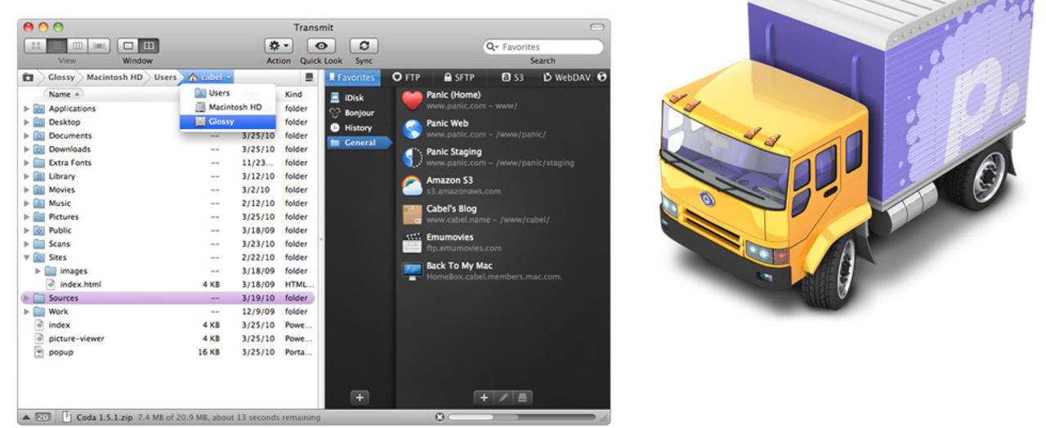The image size is (1046, 428).
Task: Click the Sync toolbar icon
Action: click(364, 47)
